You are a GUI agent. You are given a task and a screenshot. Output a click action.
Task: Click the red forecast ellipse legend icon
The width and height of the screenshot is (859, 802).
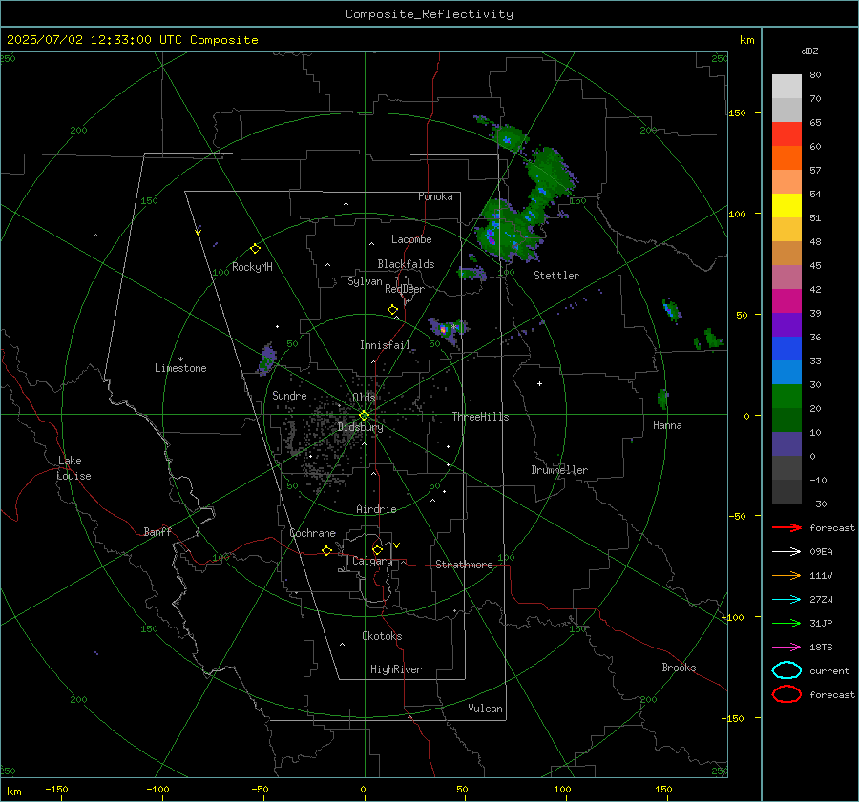click(786, 694)
